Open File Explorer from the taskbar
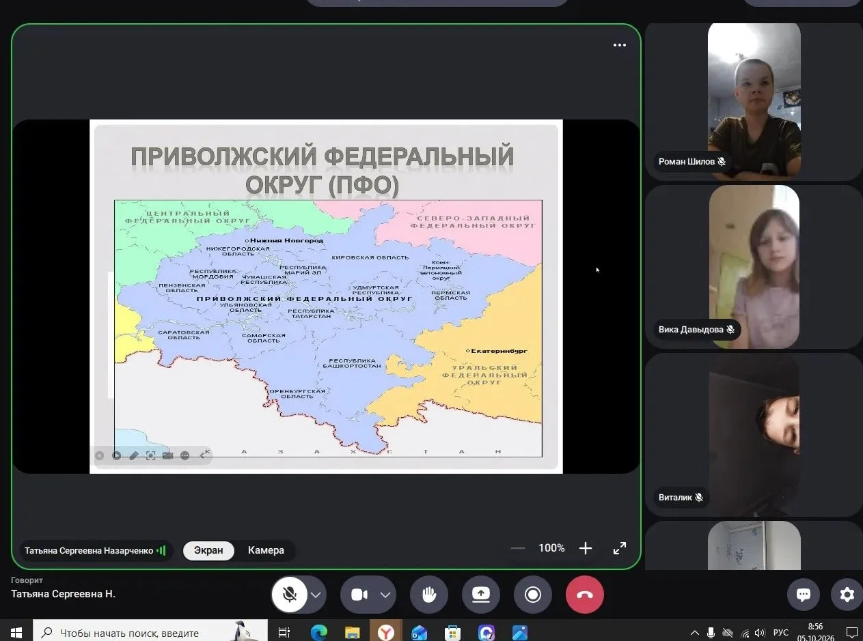 (x=352, y=633)
